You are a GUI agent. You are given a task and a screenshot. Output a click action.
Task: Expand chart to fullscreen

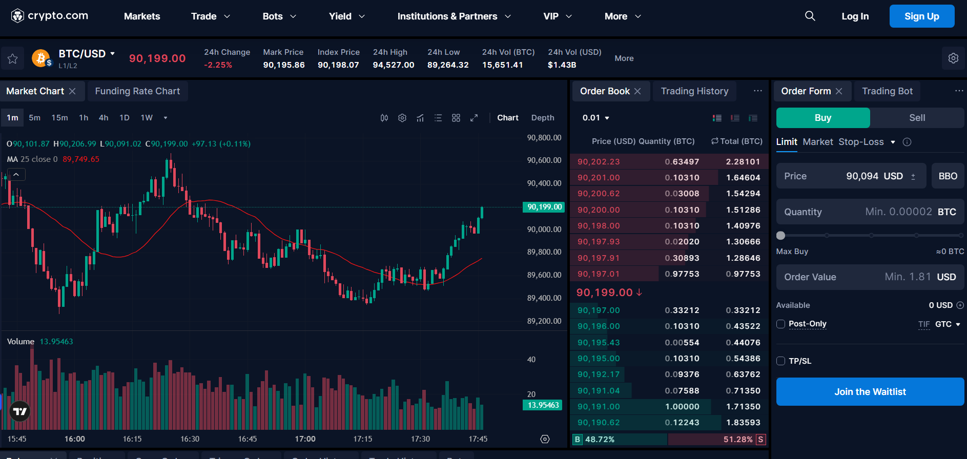[x=474, y=118]
